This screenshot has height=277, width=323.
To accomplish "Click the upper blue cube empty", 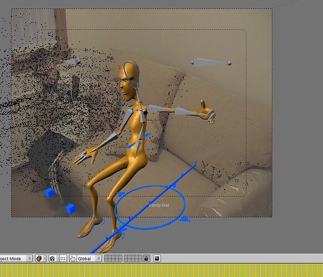I will pos(49,192).
